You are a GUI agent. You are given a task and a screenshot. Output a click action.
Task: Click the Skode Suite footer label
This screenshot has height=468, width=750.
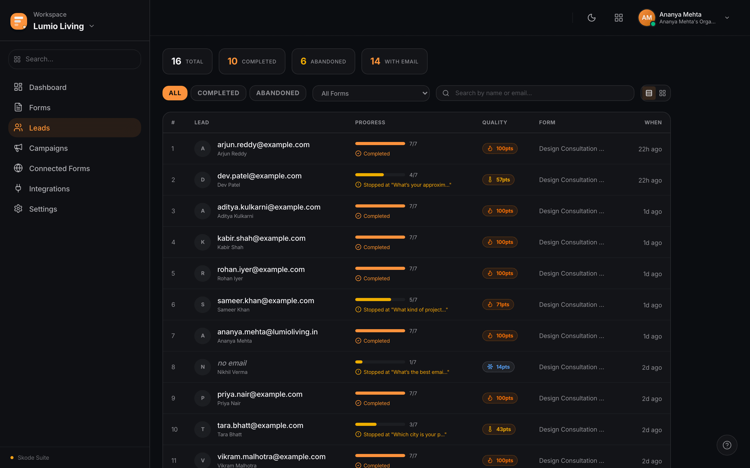click(33, 458)
